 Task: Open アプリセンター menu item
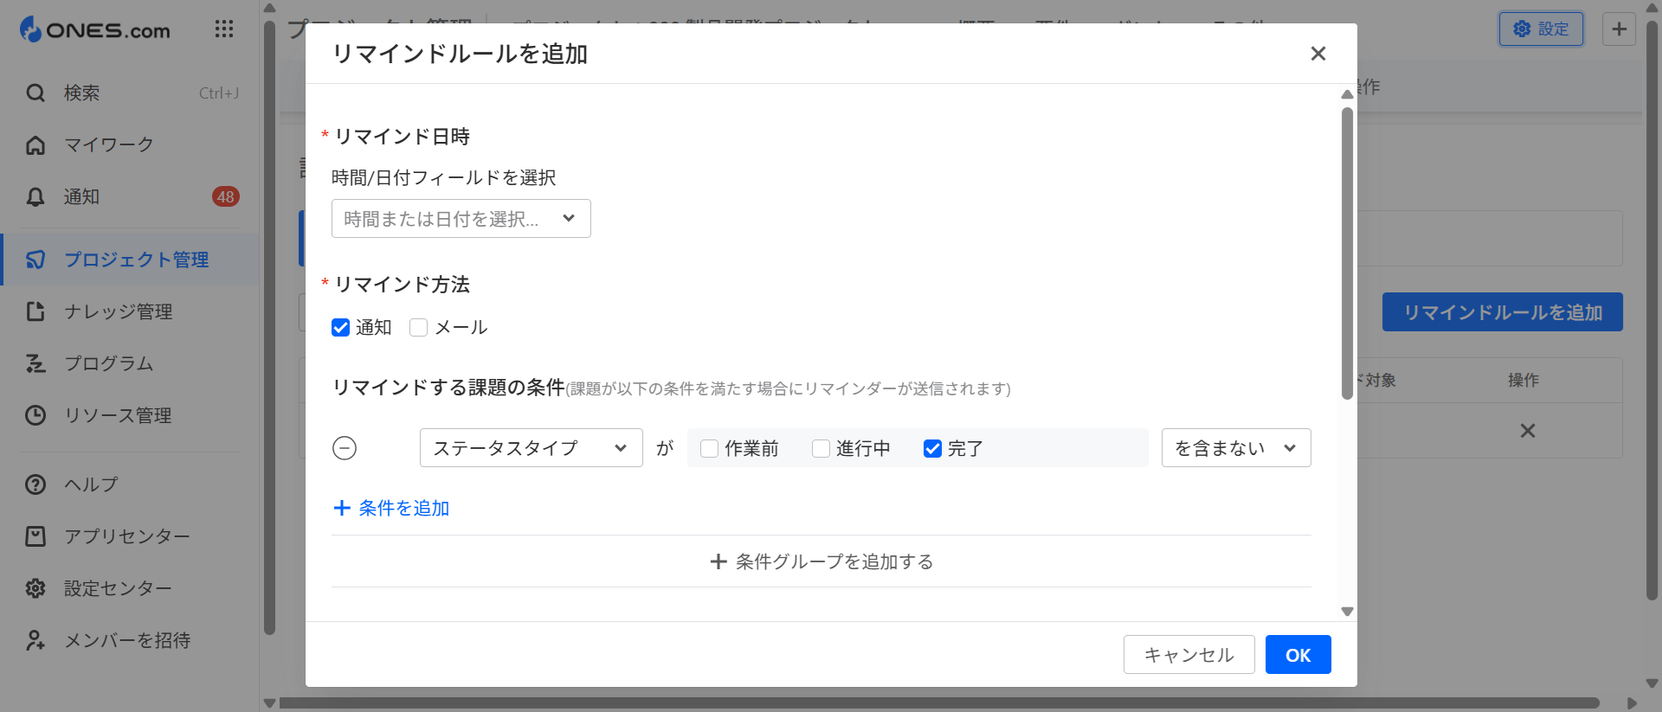point(130,536)
